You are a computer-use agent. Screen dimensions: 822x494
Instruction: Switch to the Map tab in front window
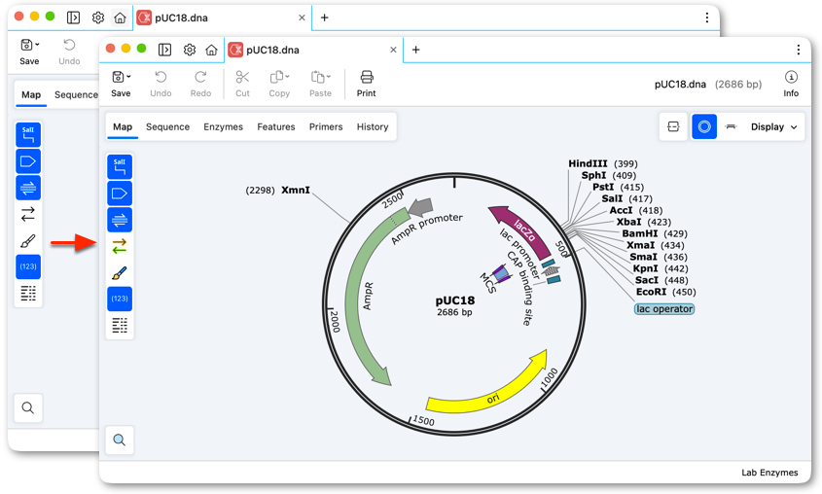pyautogui.click(x=123, y=126)
